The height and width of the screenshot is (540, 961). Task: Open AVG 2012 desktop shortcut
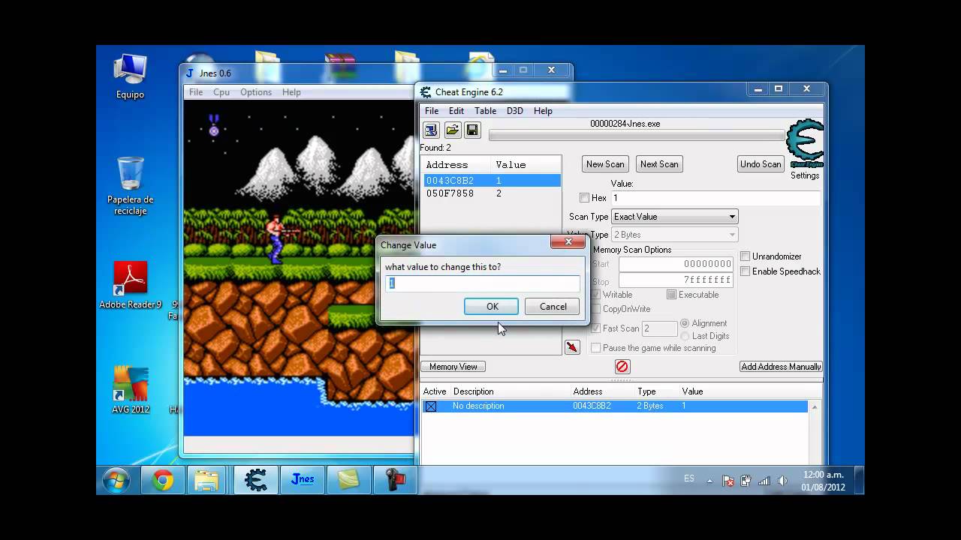[131, 390]
